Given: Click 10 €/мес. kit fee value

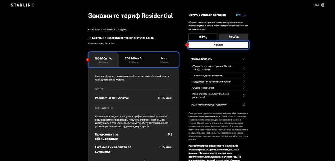Looking at the screenshot, I should point(165,147).
